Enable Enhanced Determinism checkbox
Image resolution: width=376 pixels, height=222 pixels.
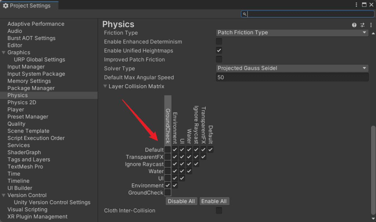coord(219,42)
